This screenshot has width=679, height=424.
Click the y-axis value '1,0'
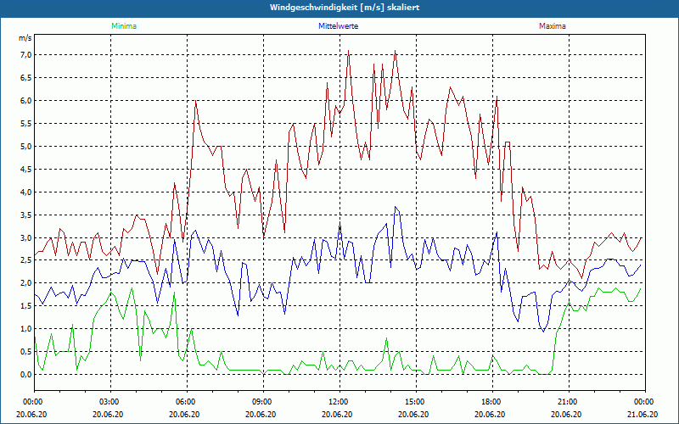tap(25, 329)
